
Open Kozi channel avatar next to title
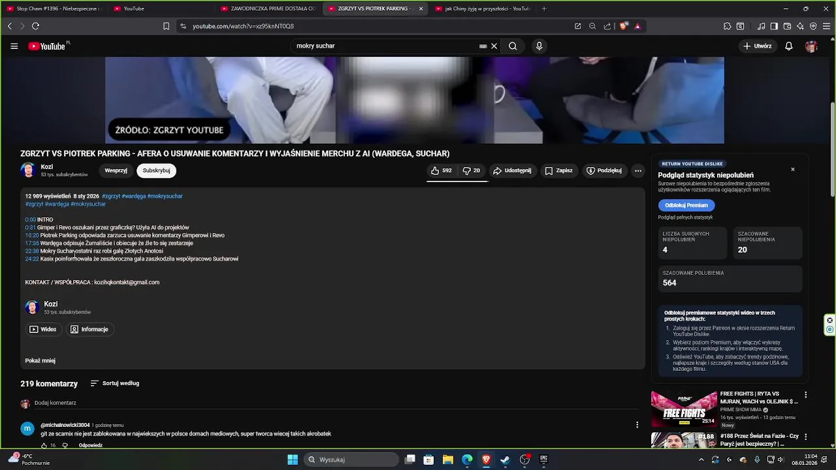pyautogui.click(x=28, y=170)
